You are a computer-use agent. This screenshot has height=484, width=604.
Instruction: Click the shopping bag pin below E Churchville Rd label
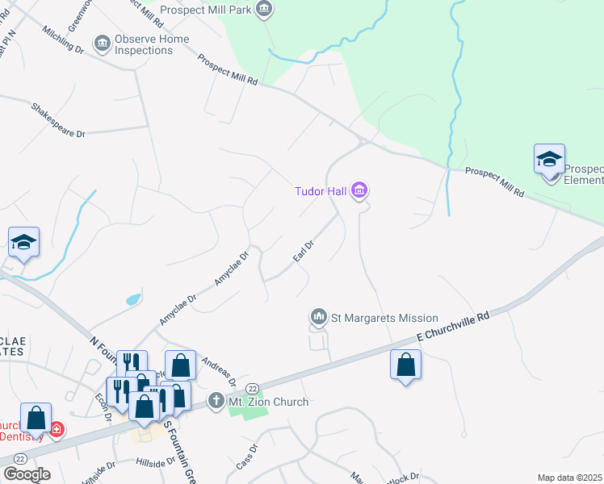[x=405, y=366]
